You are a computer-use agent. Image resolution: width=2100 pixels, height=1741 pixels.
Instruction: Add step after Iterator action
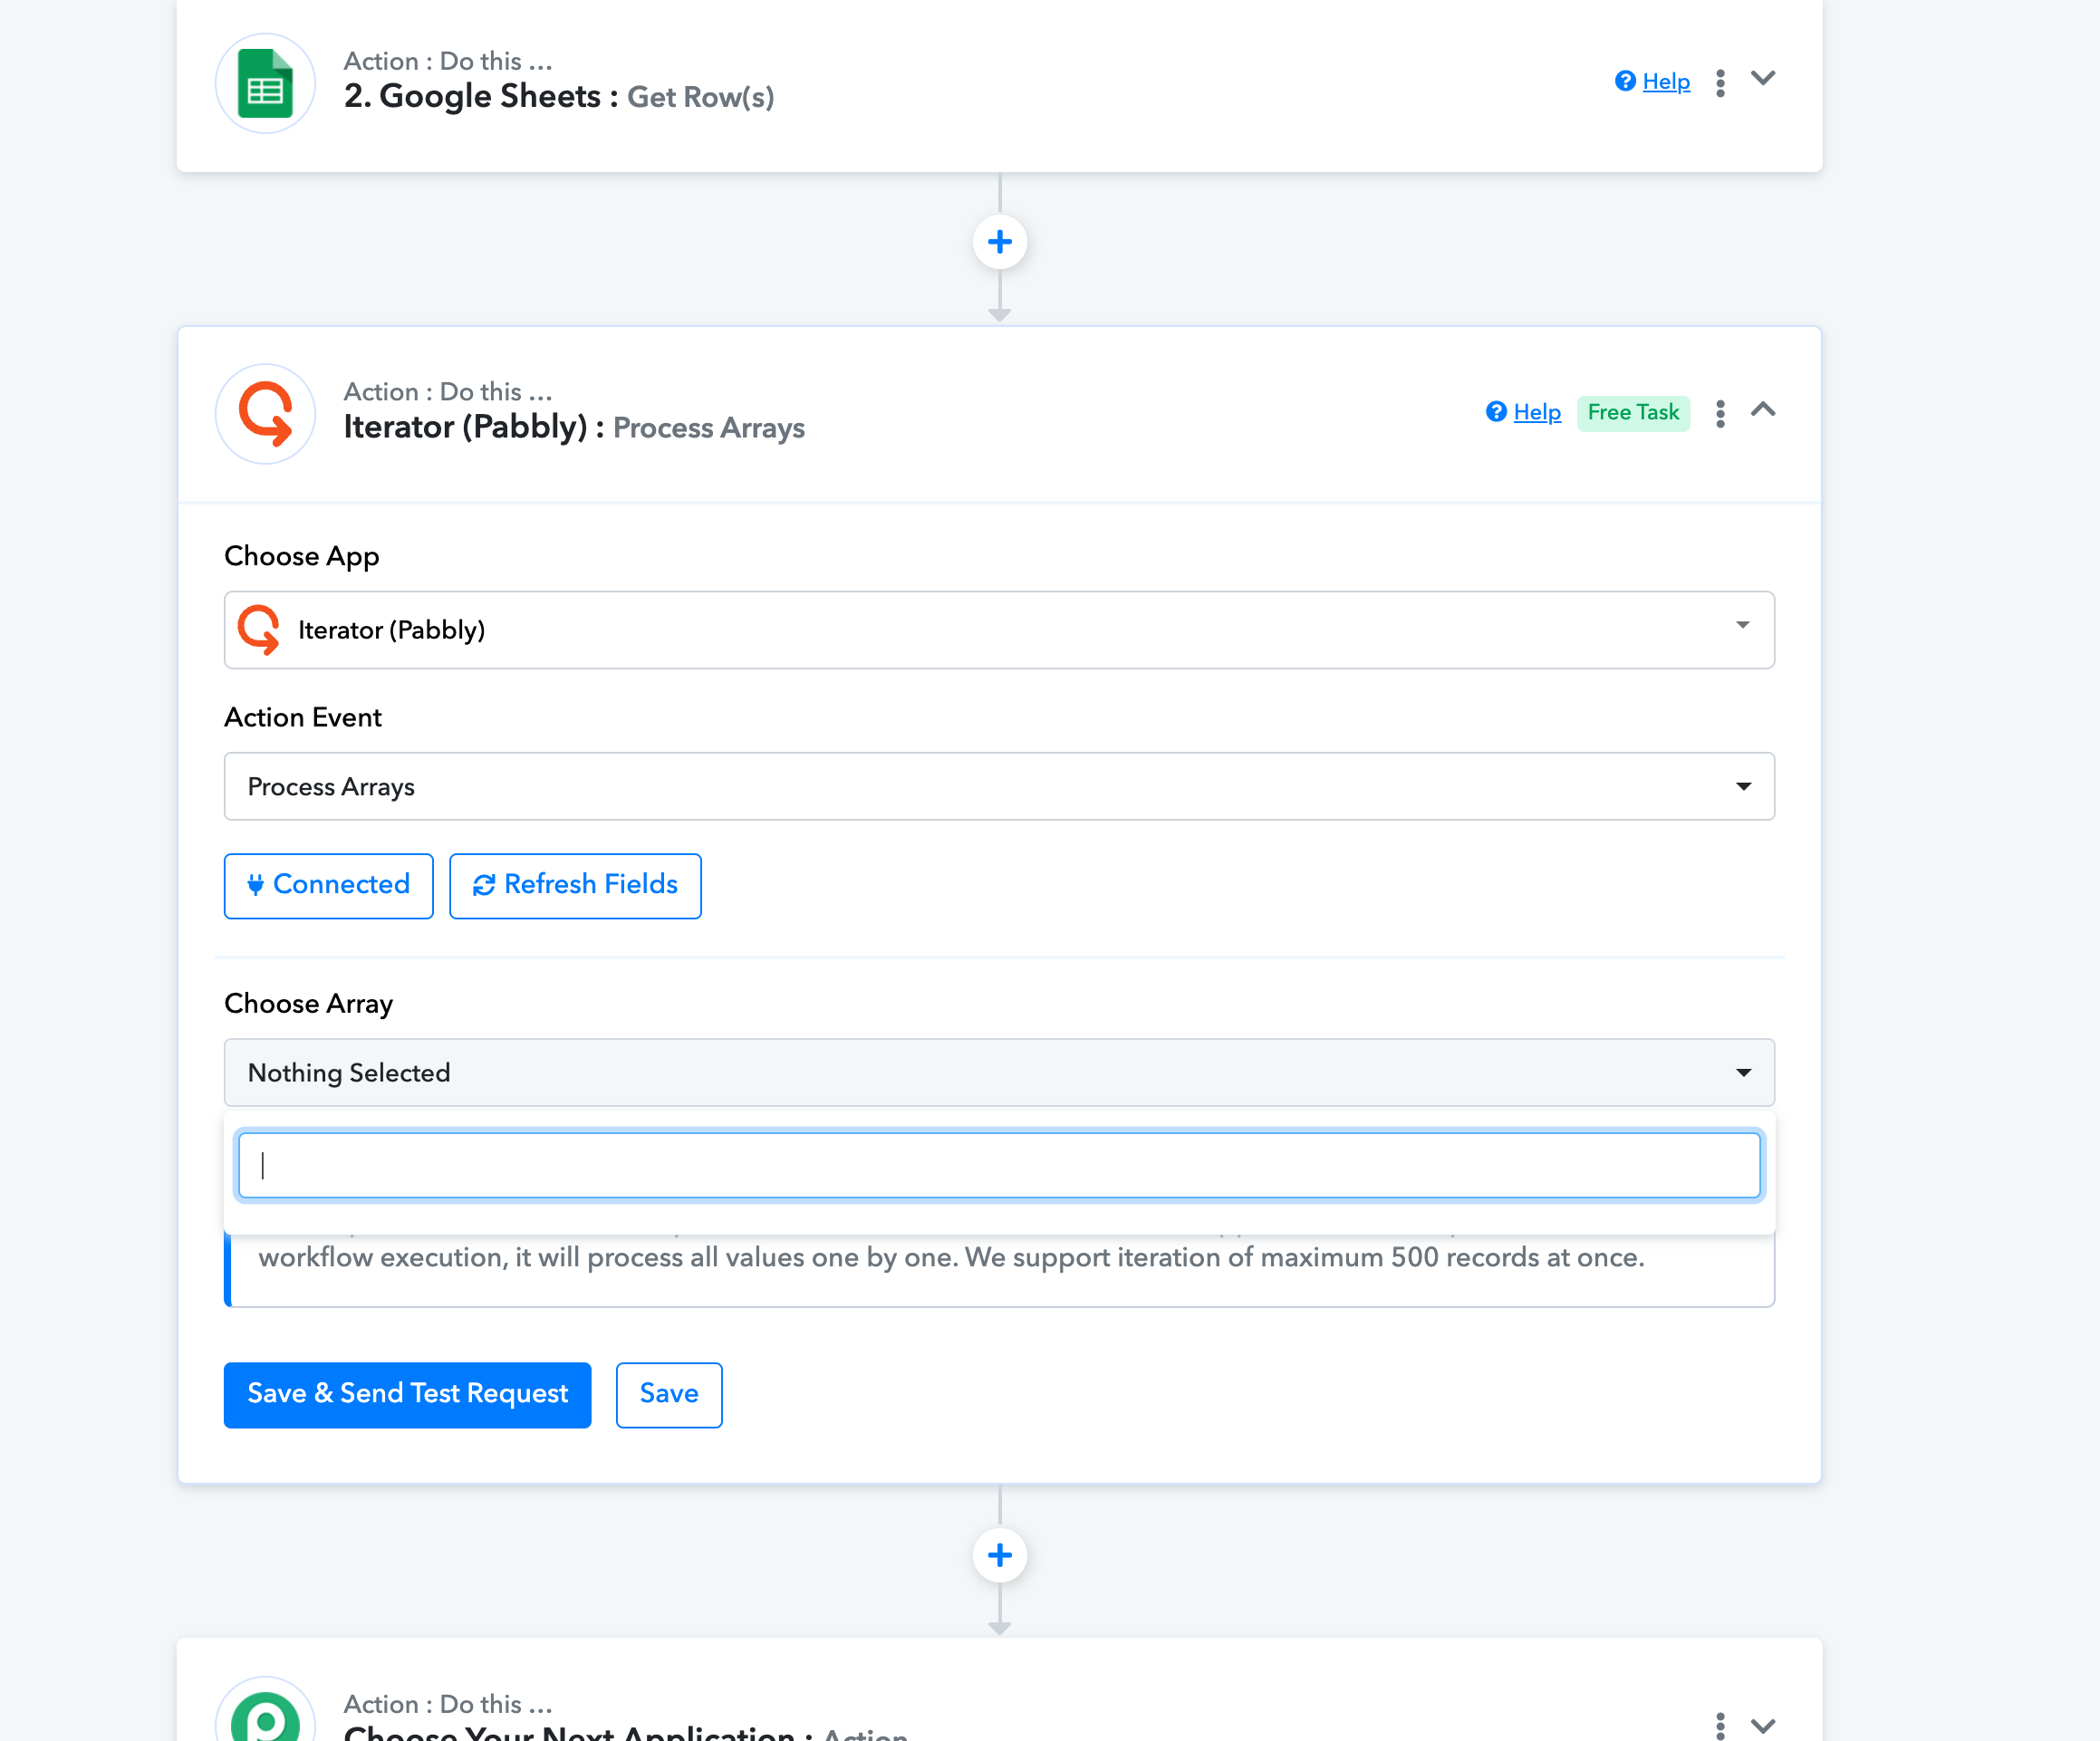click(x=999, y=1556)
